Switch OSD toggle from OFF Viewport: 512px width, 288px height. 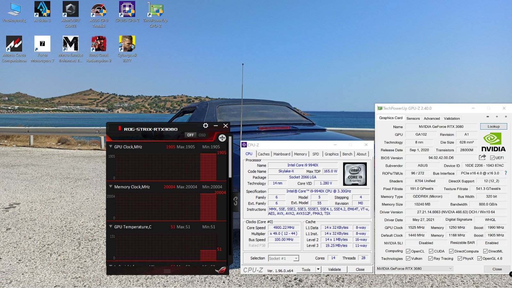[196, 135]
